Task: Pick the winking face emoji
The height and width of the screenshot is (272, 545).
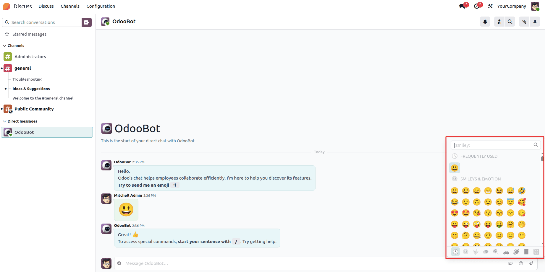Action: coord(488,202)
